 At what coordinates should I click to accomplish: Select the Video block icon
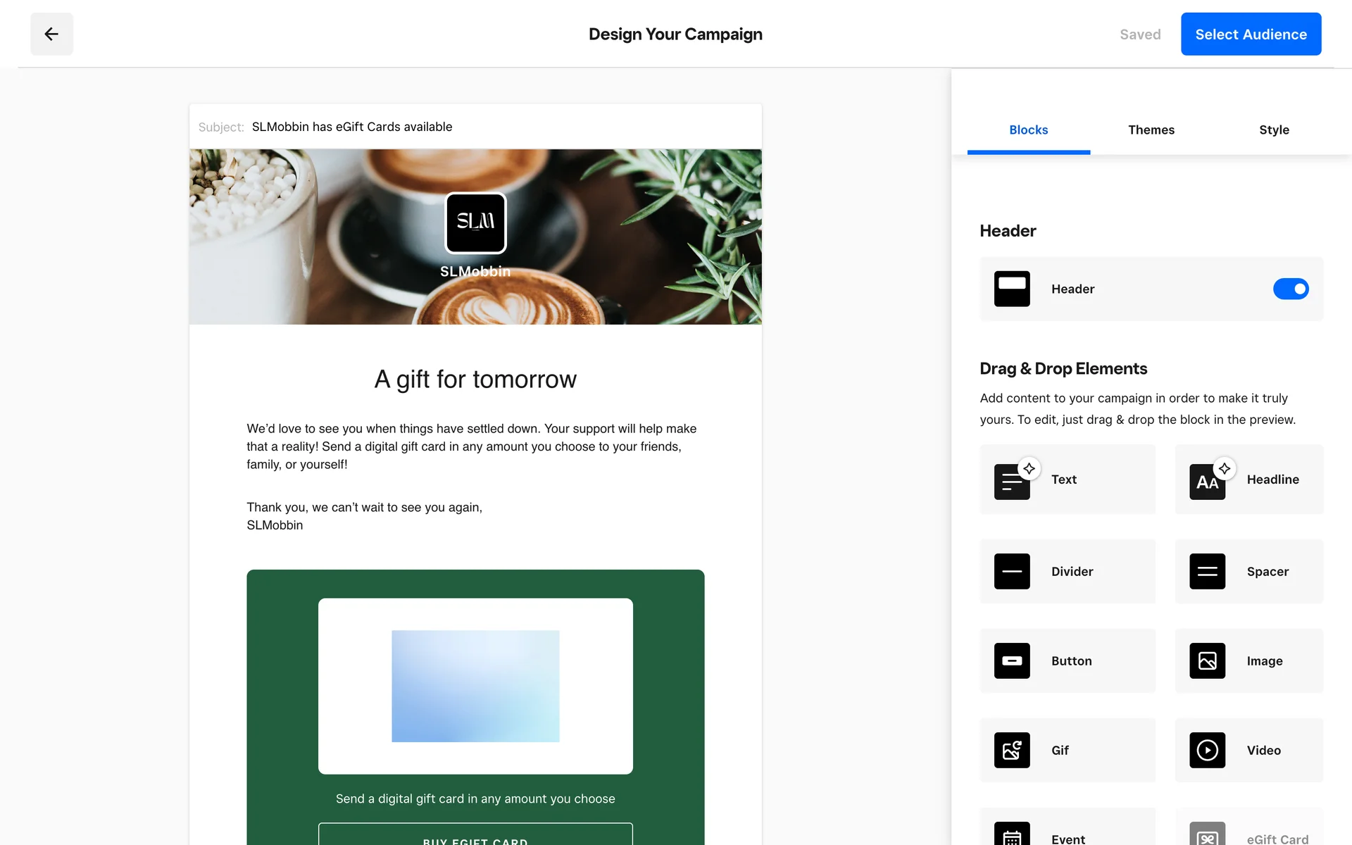click(1206, 750)
